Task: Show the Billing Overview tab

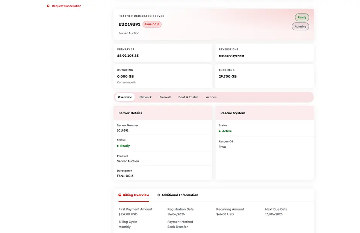Action: click(134, 195)
